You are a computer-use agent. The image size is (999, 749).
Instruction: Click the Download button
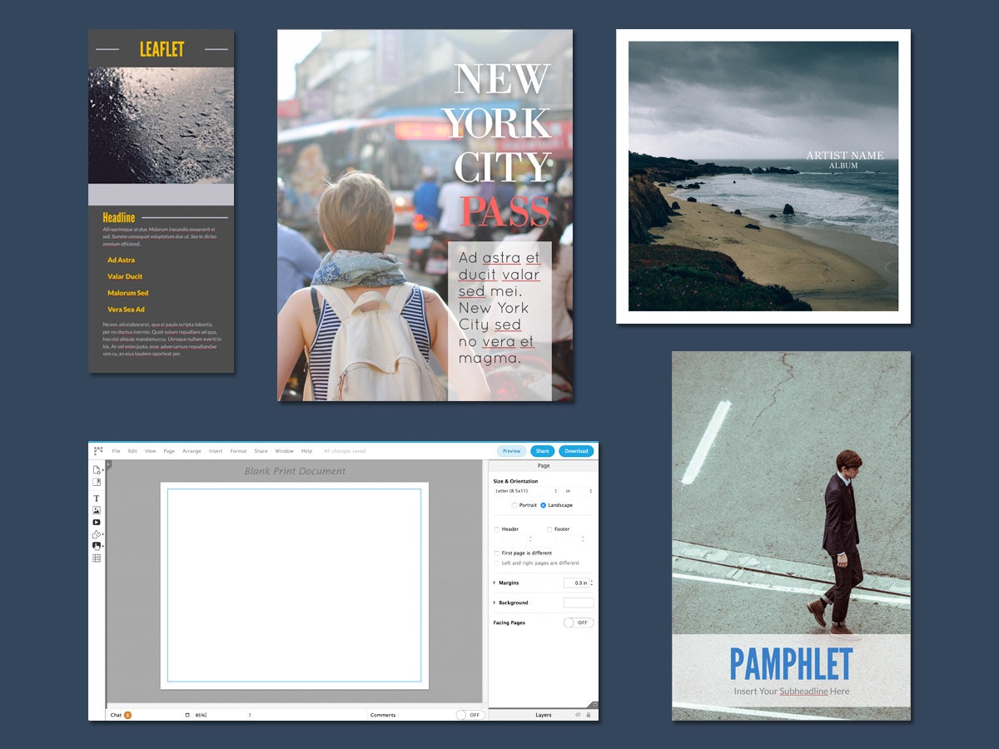click(575, 450)
